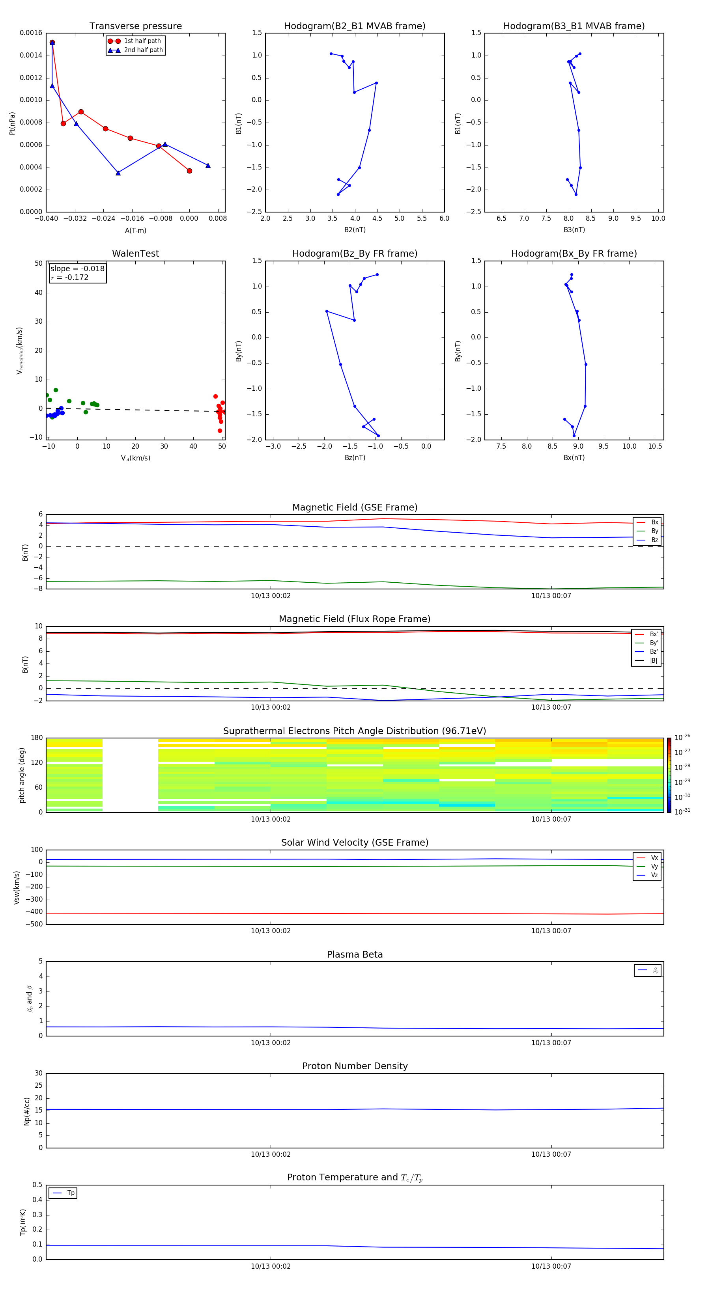Select the Bx' entry in Flux Rope legend
Viewport: 710px width, 1301px height.
coord(647,634)
